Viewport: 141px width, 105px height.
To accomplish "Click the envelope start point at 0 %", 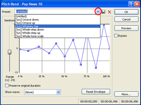I will (20, 49).
